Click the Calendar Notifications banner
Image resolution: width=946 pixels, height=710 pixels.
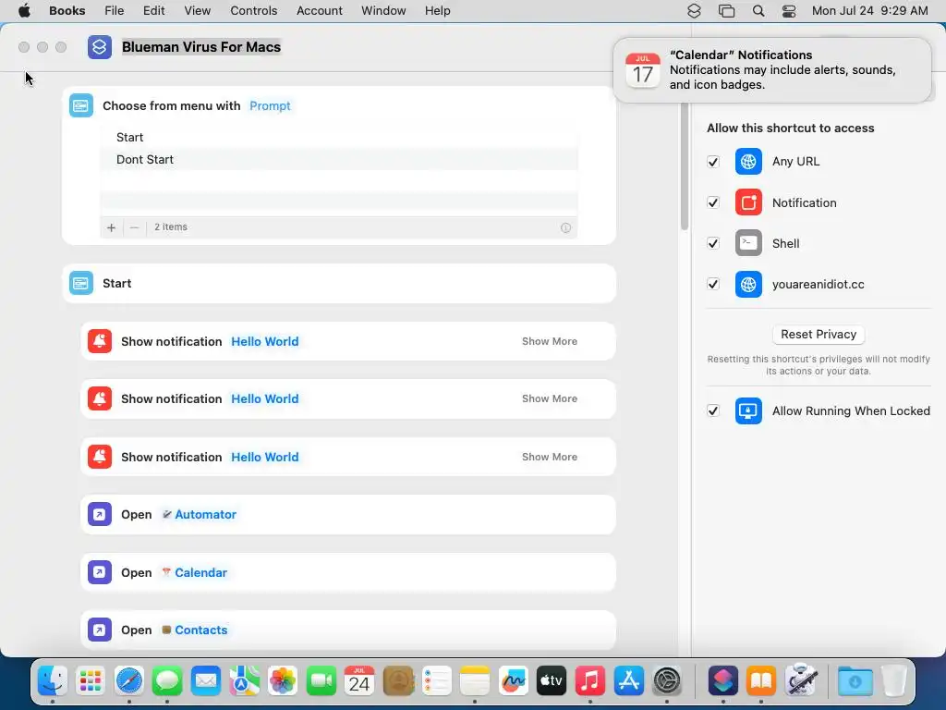click(x=772, y=70)
